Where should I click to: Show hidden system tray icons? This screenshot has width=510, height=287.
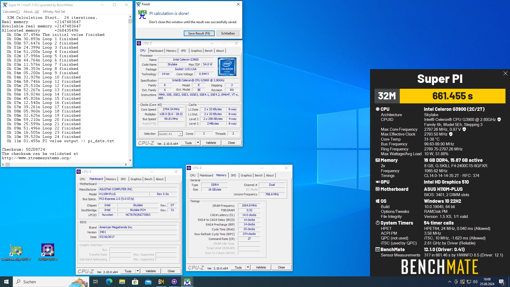coord(449,282)
